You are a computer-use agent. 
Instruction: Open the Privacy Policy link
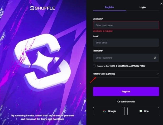pyautogui.click(x=139, y=66)
